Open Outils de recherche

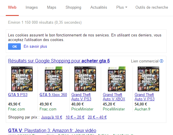(152, 8)
